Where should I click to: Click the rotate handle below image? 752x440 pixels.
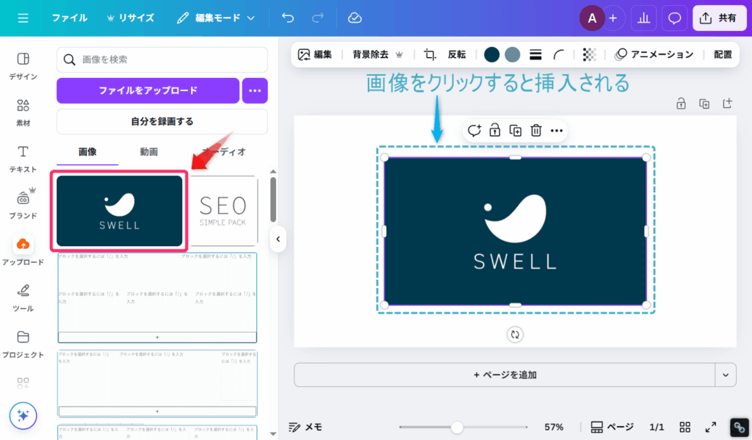[515, 334]
